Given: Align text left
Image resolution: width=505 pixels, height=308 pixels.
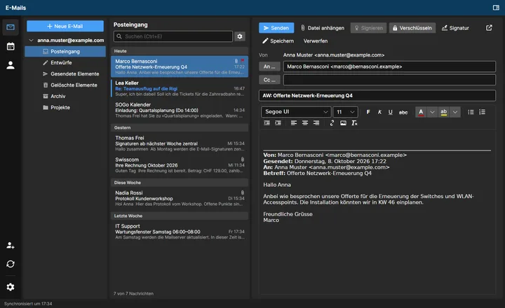Looking at the screenshot, I should (294, 122).
